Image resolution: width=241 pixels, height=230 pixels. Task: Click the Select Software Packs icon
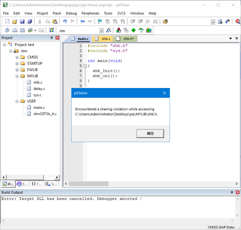pos(141,30)
